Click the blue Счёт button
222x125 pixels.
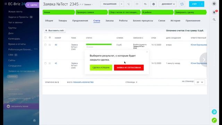coord(195,4)
